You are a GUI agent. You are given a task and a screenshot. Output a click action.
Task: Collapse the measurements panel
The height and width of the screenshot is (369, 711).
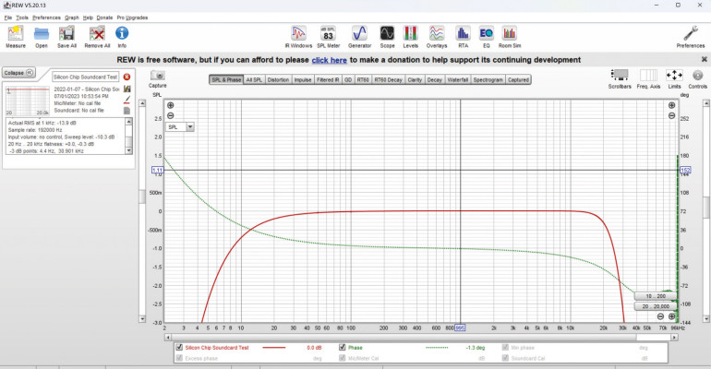tap(18, 72)
